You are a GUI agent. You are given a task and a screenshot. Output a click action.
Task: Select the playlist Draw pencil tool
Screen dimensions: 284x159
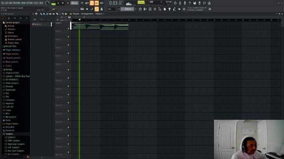tap(41, 14)
